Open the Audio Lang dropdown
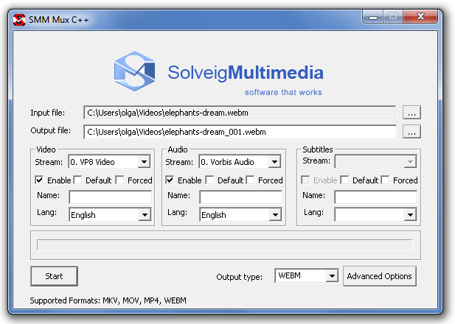 pos(240,215)
